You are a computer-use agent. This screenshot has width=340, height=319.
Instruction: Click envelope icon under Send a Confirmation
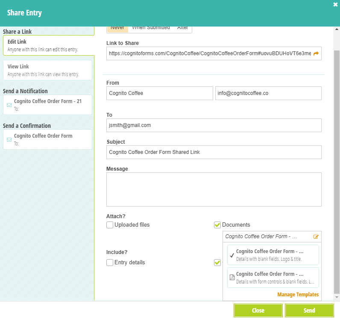point(9,139)
